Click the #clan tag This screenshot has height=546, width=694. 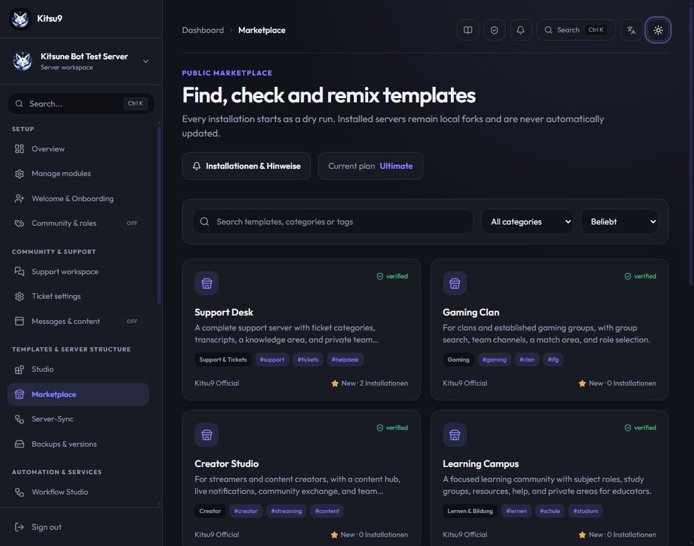click(x=527, y=360)
